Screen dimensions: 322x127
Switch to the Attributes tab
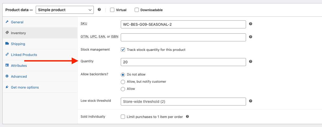coord(40,65)
